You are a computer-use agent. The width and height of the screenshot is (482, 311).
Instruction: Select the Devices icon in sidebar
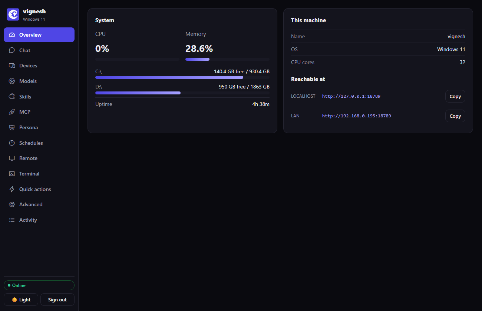[x=12, y=66]
